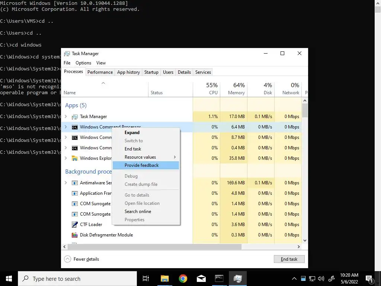Click the 17.0 MB memory cell
The image size is (381, 286).
point(234,117)
